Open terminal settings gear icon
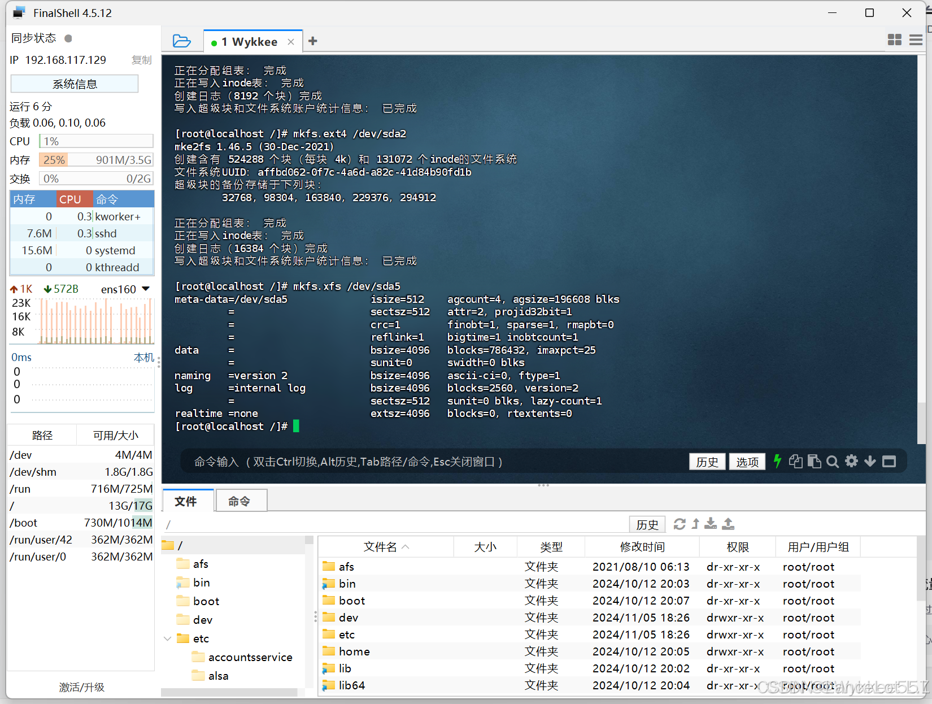This screenshot has width=932, height=704. pyautogui.click(x=851, y=461)
